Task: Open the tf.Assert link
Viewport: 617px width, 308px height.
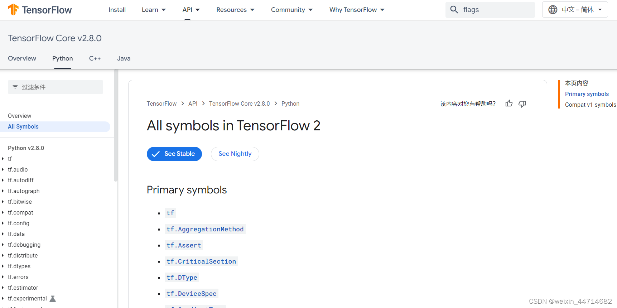Action: click(x=184, y=245)
